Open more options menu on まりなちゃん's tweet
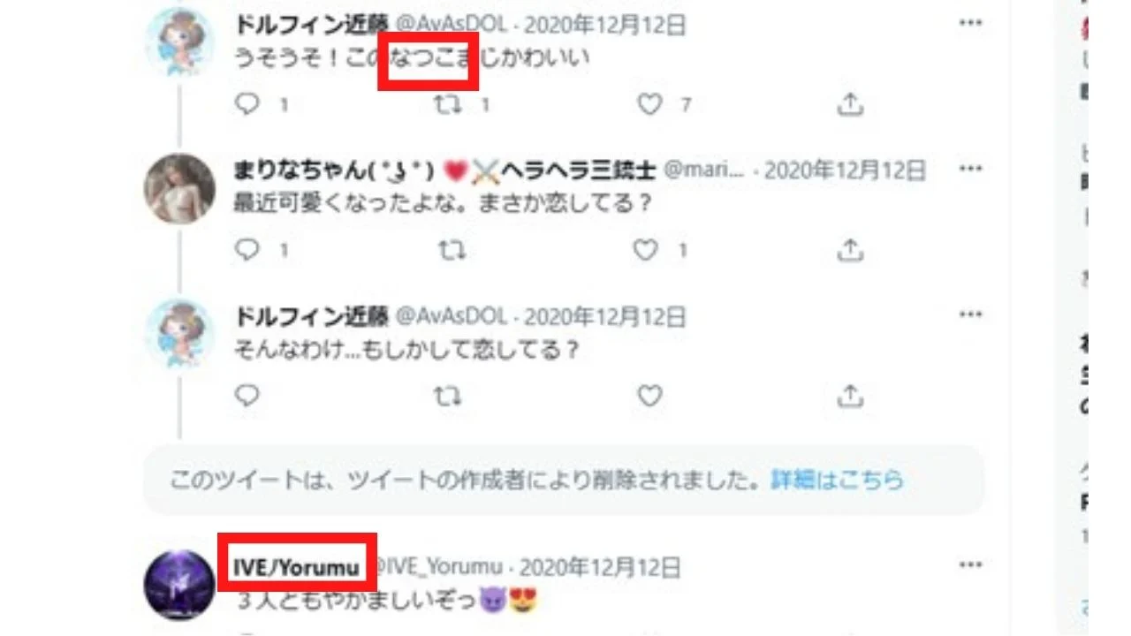The height and width of the screenshot is (636, 1131). [x=971, y=168]
